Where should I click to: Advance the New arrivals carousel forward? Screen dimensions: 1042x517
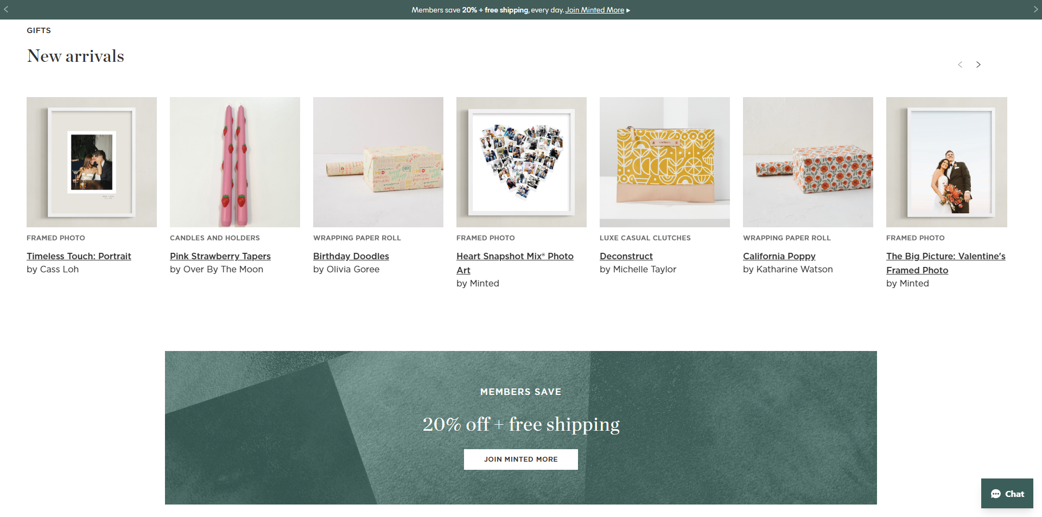click(x=979, y=65)
